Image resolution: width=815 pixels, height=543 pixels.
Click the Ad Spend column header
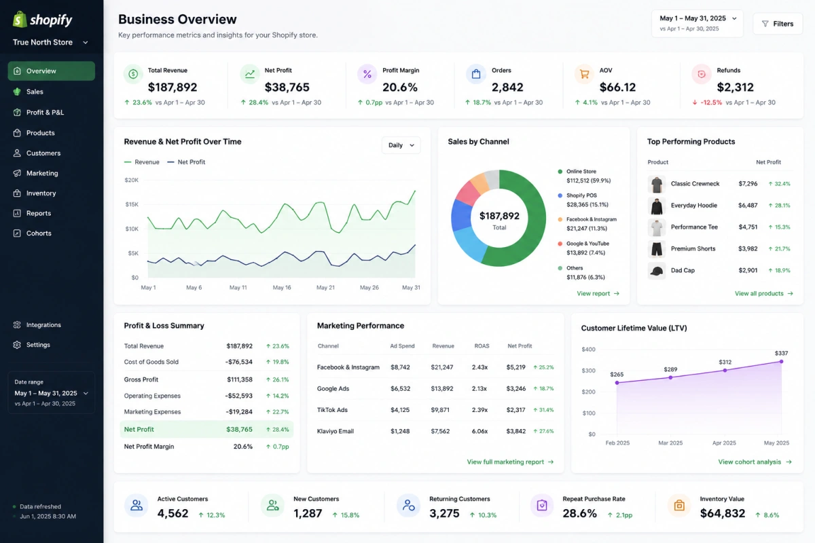click(402, 346)
